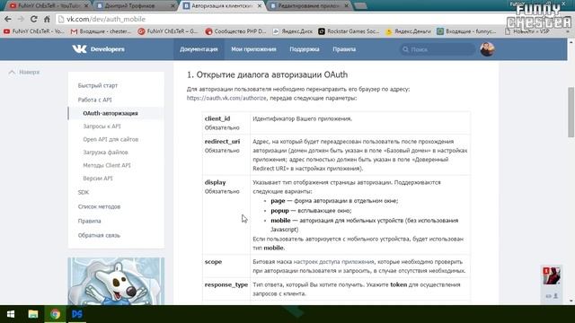Open настроек доступа приложения link
575x323 pixels.
pos(333,262)
